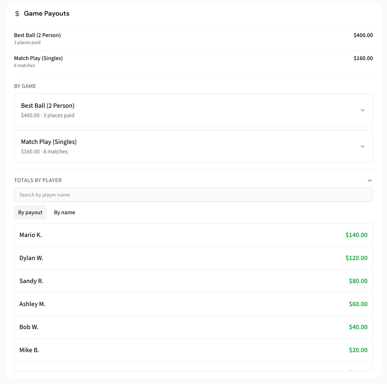The width and height of the screenshot is (387, 384).
Task: Click the Bob W. player row
Action: (193, 327)
